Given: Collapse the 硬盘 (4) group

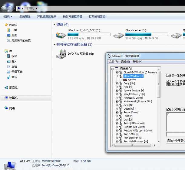Looking at the screenshot, I should (x=54, y=25).
